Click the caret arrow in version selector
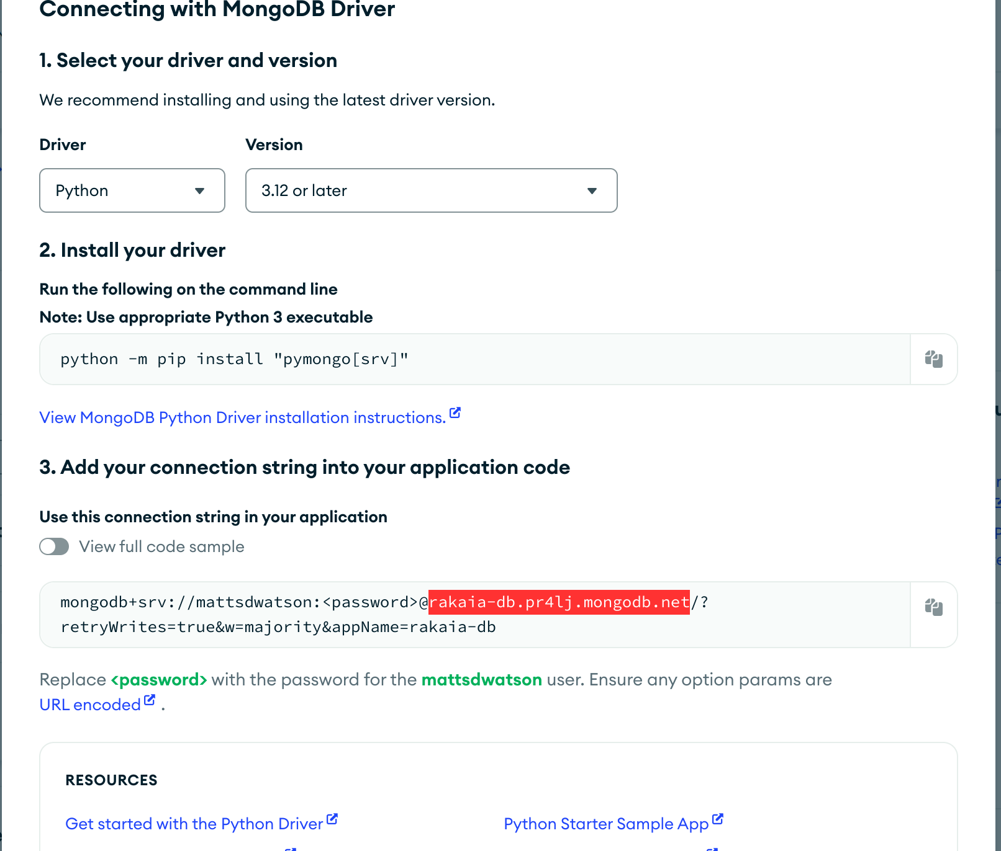This screenshot has width=1001, height=851. tap(592, 191)
